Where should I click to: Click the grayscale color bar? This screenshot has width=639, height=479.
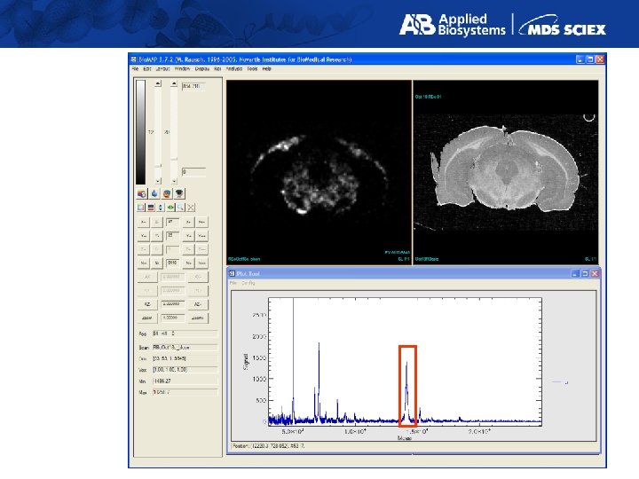(140, 130)
